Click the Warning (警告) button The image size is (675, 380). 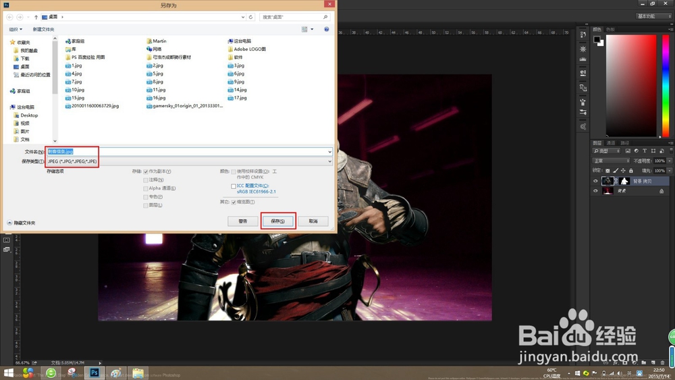[x=243, y=221]
